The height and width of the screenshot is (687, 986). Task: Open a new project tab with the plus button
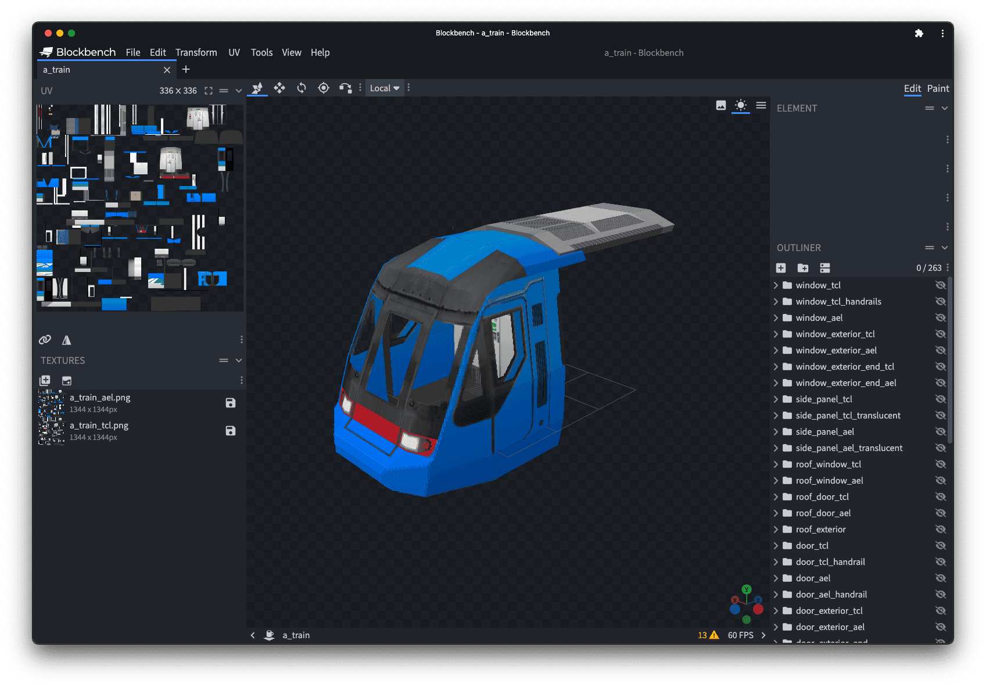186,69
